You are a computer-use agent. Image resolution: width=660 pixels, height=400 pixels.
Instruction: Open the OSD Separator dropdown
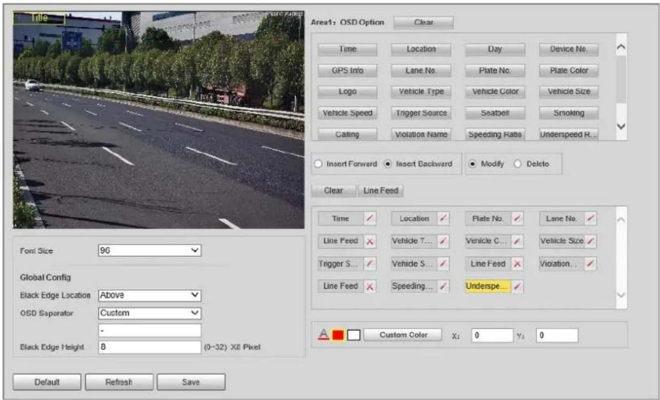pyautogui.click(x=150, y=313)
